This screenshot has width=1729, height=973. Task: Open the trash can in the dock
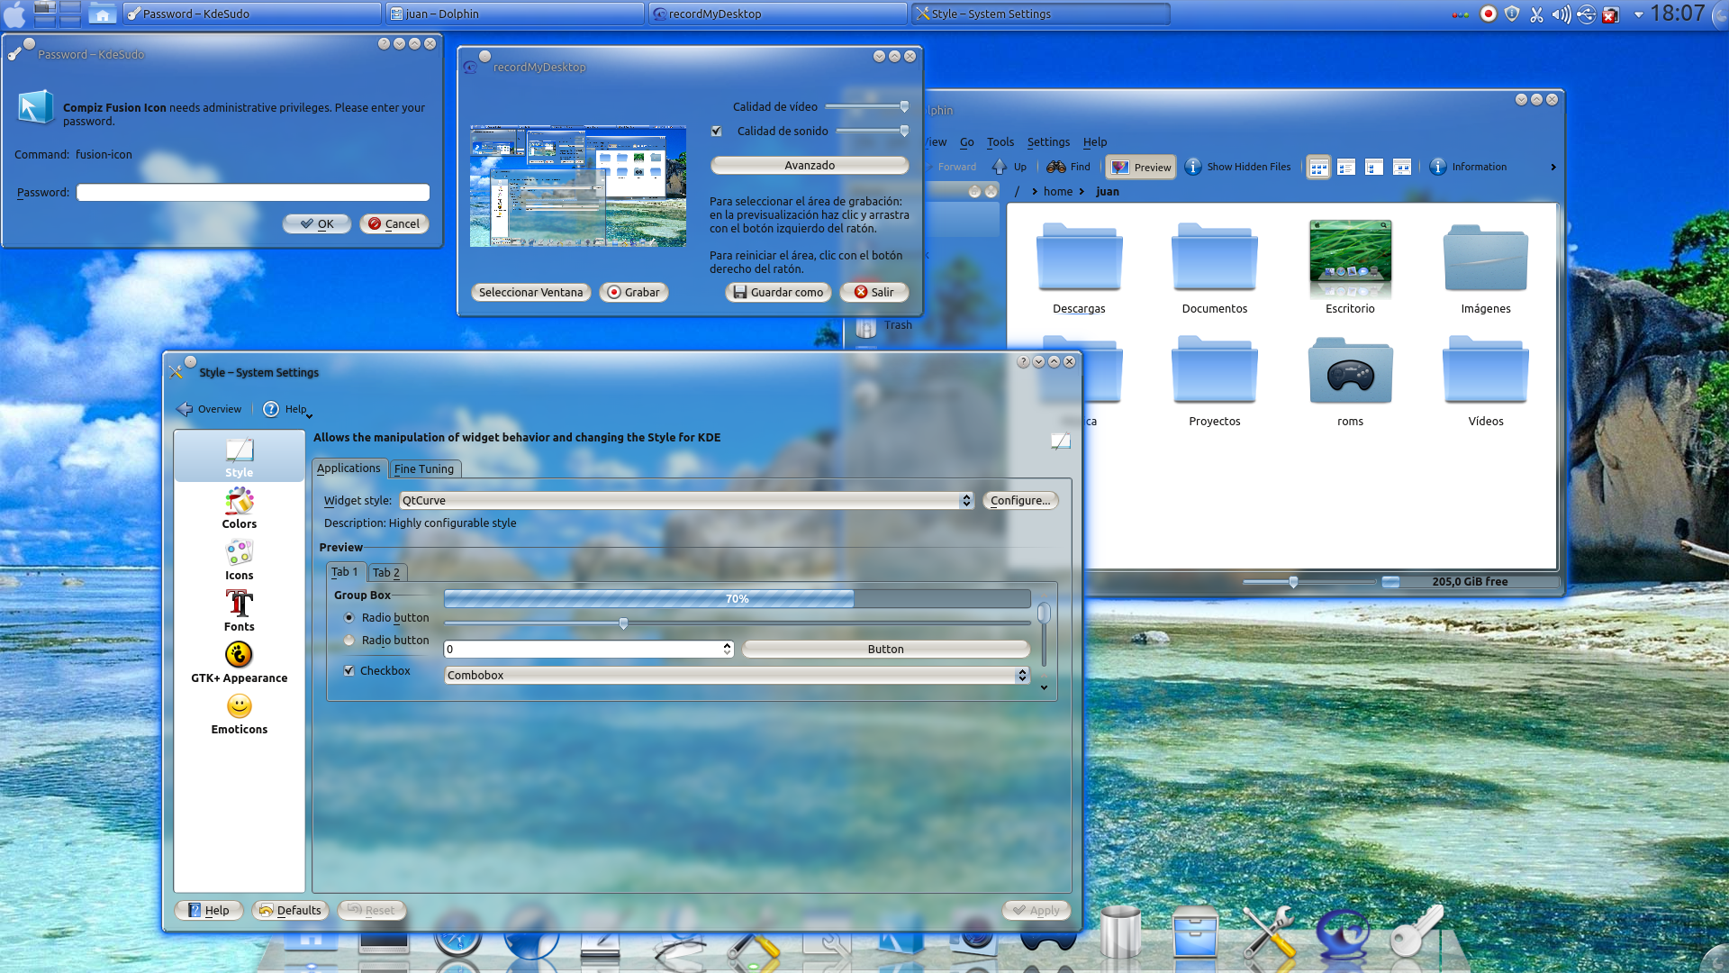tap(1120, 931)
